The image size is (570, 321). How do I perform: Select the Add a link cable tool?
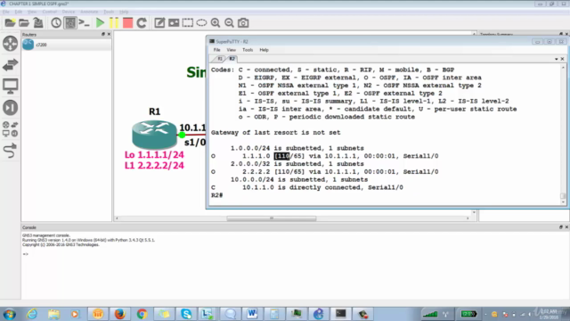click(x=10, y=151)
